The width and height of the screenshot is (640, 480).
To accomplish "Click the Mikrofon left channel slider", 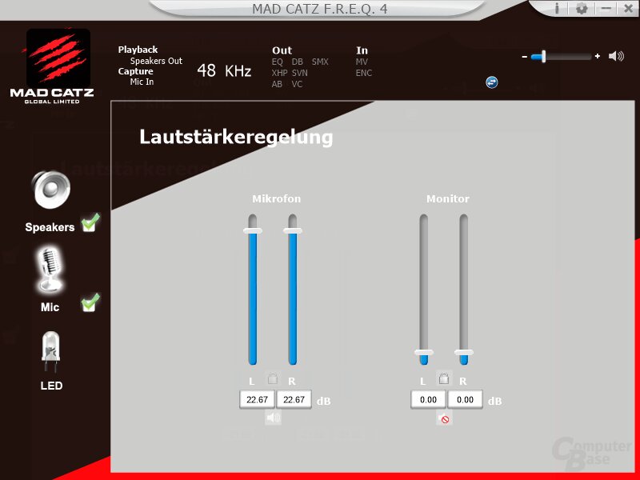I will click(x=253, y=290).
